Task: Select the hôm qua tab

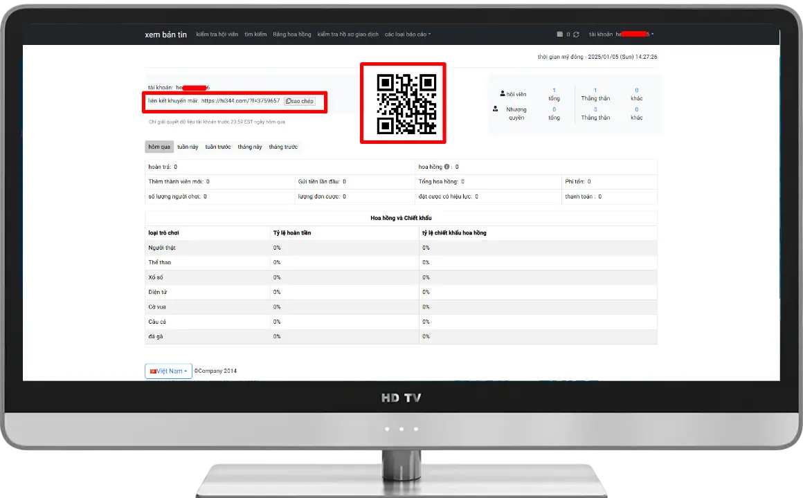Action: 159,147
